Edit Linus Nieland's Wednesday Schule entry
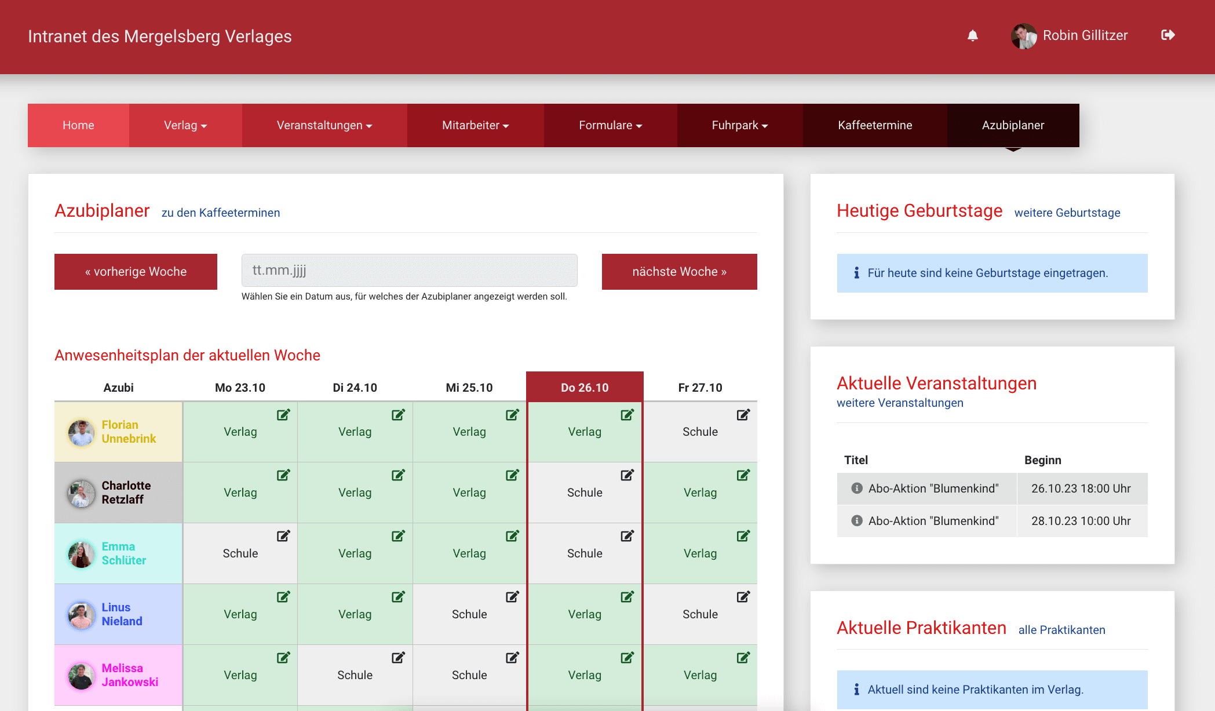 pyautogui.click(x=512, y=597)
